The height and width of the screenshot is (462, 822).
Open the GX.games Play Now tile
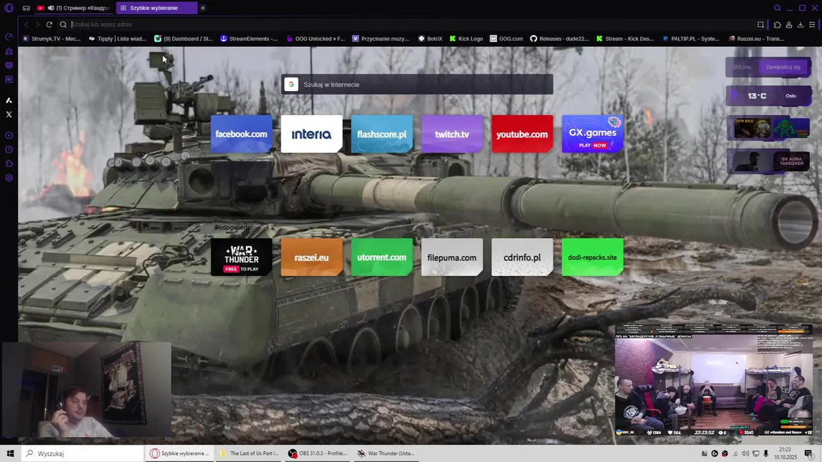click(593, 133)
